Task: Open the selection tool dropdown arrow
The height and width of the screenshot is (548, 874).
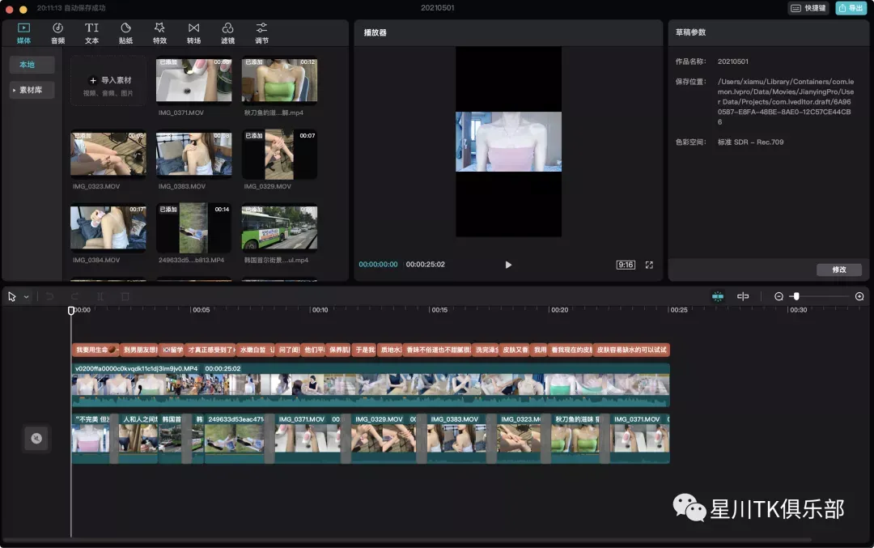Action: pos(26,297)
